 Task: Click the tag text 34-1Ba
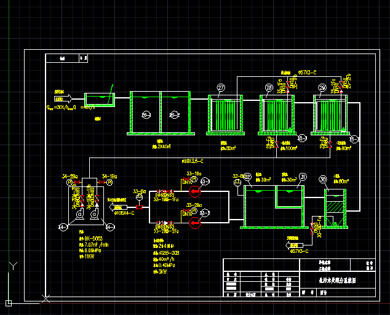109,177
